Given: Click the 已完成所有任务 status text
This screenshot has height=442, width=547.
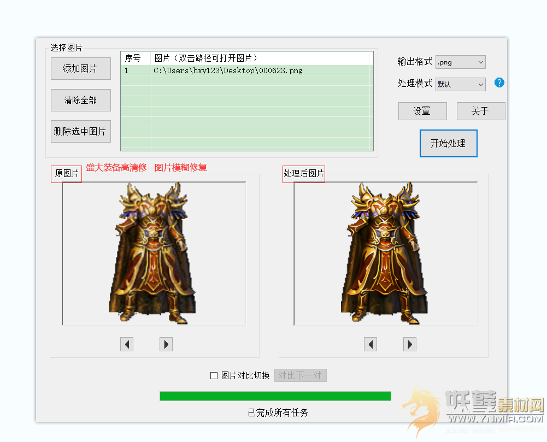Looking at the screenshot, I should pos(278,412).
